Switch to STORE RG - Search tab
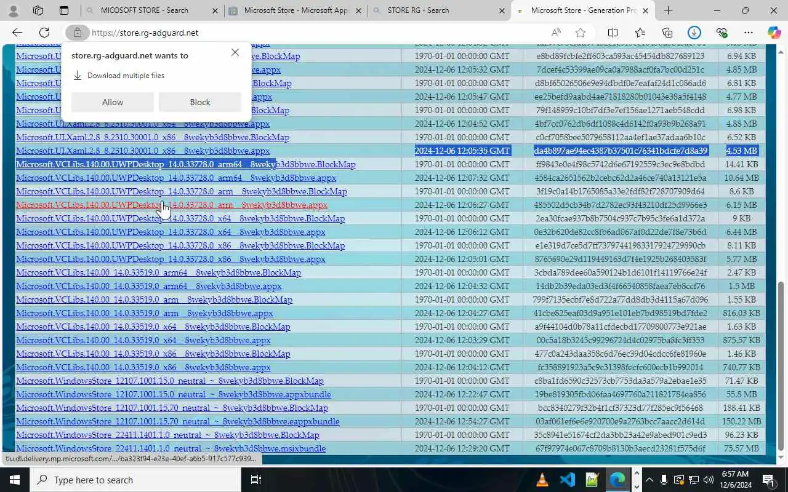The width and height of the screenshot is (788, 492). (x=418, y=10)
